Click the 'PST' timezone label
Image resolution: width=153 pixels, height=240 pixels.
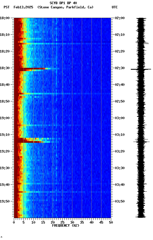[x=7, y=7]
